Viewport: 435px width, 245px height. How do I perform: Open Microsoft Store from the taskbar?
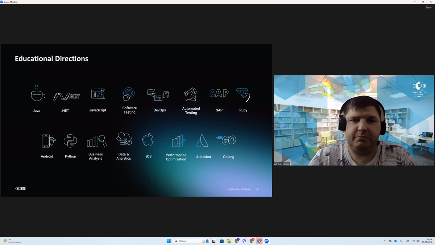(x=221, y=241)
